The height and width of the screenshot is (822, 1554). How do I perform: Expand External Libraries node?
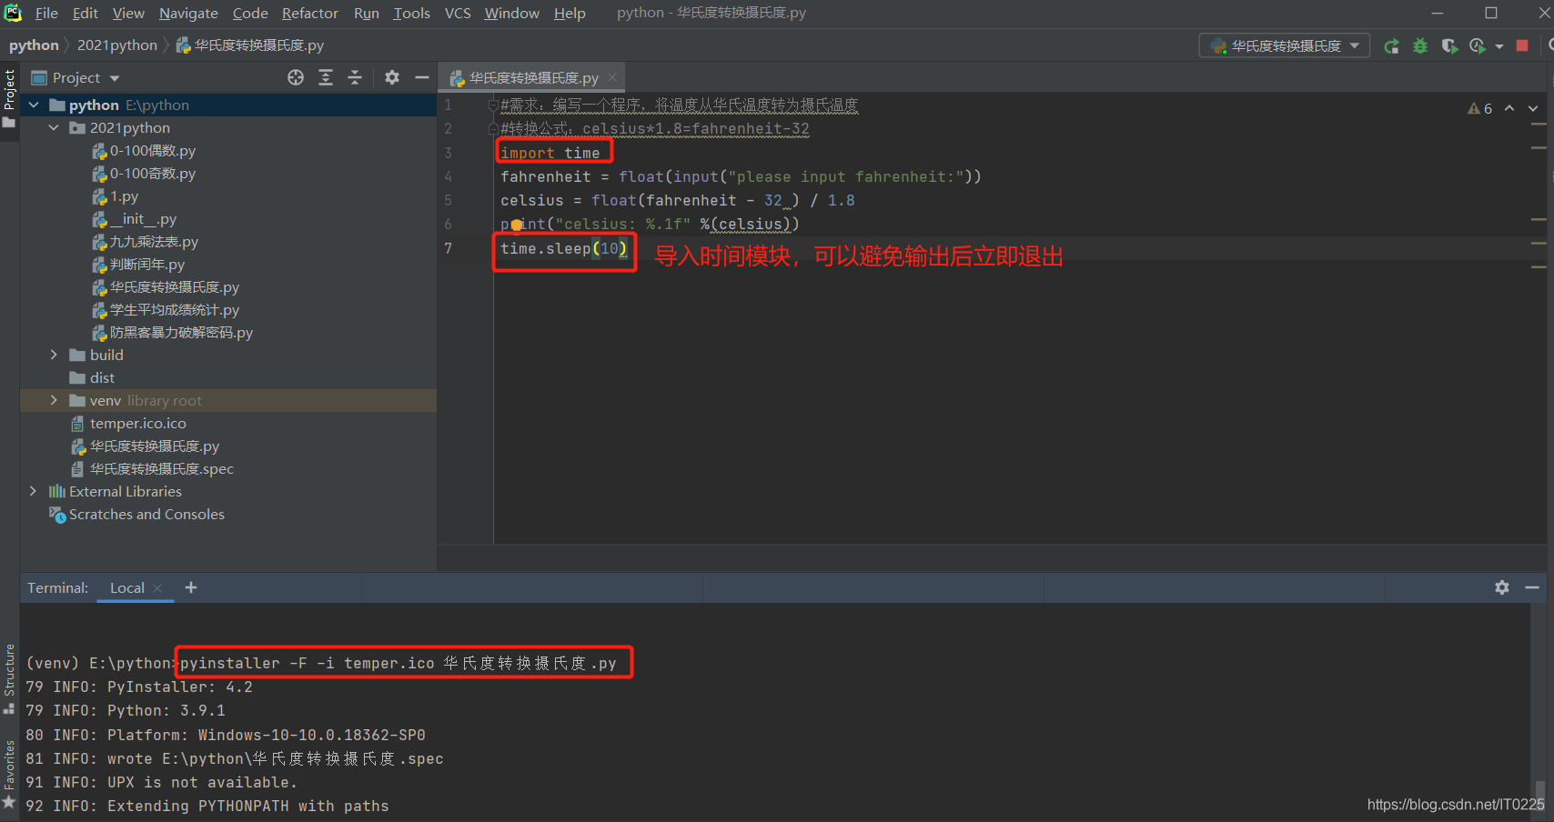pos(34,491)
